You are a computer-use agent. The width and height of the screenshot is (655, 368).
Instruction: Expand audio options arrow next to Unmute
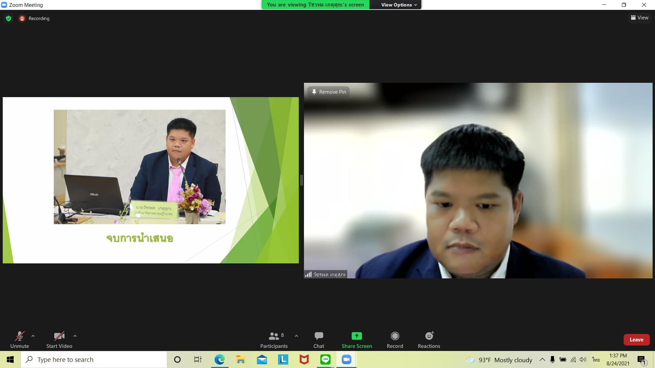[x=33, y=336]
